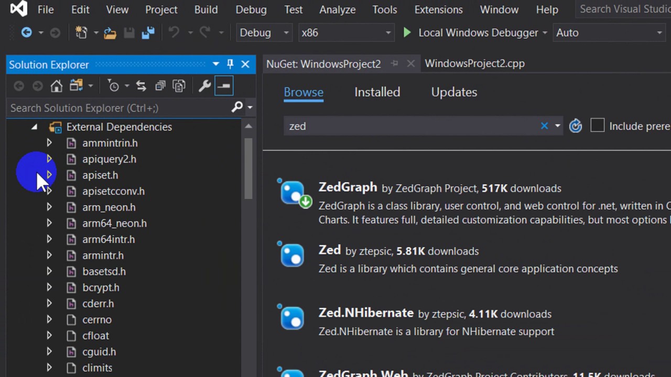The image size is (671, 377).
Task: Close the NuGet: WindowsProject2 tab
Action: click(x=411, y=63)
